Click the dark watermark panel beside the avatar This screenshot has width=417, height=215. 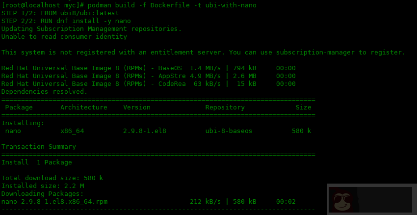[x=385, y=200]
